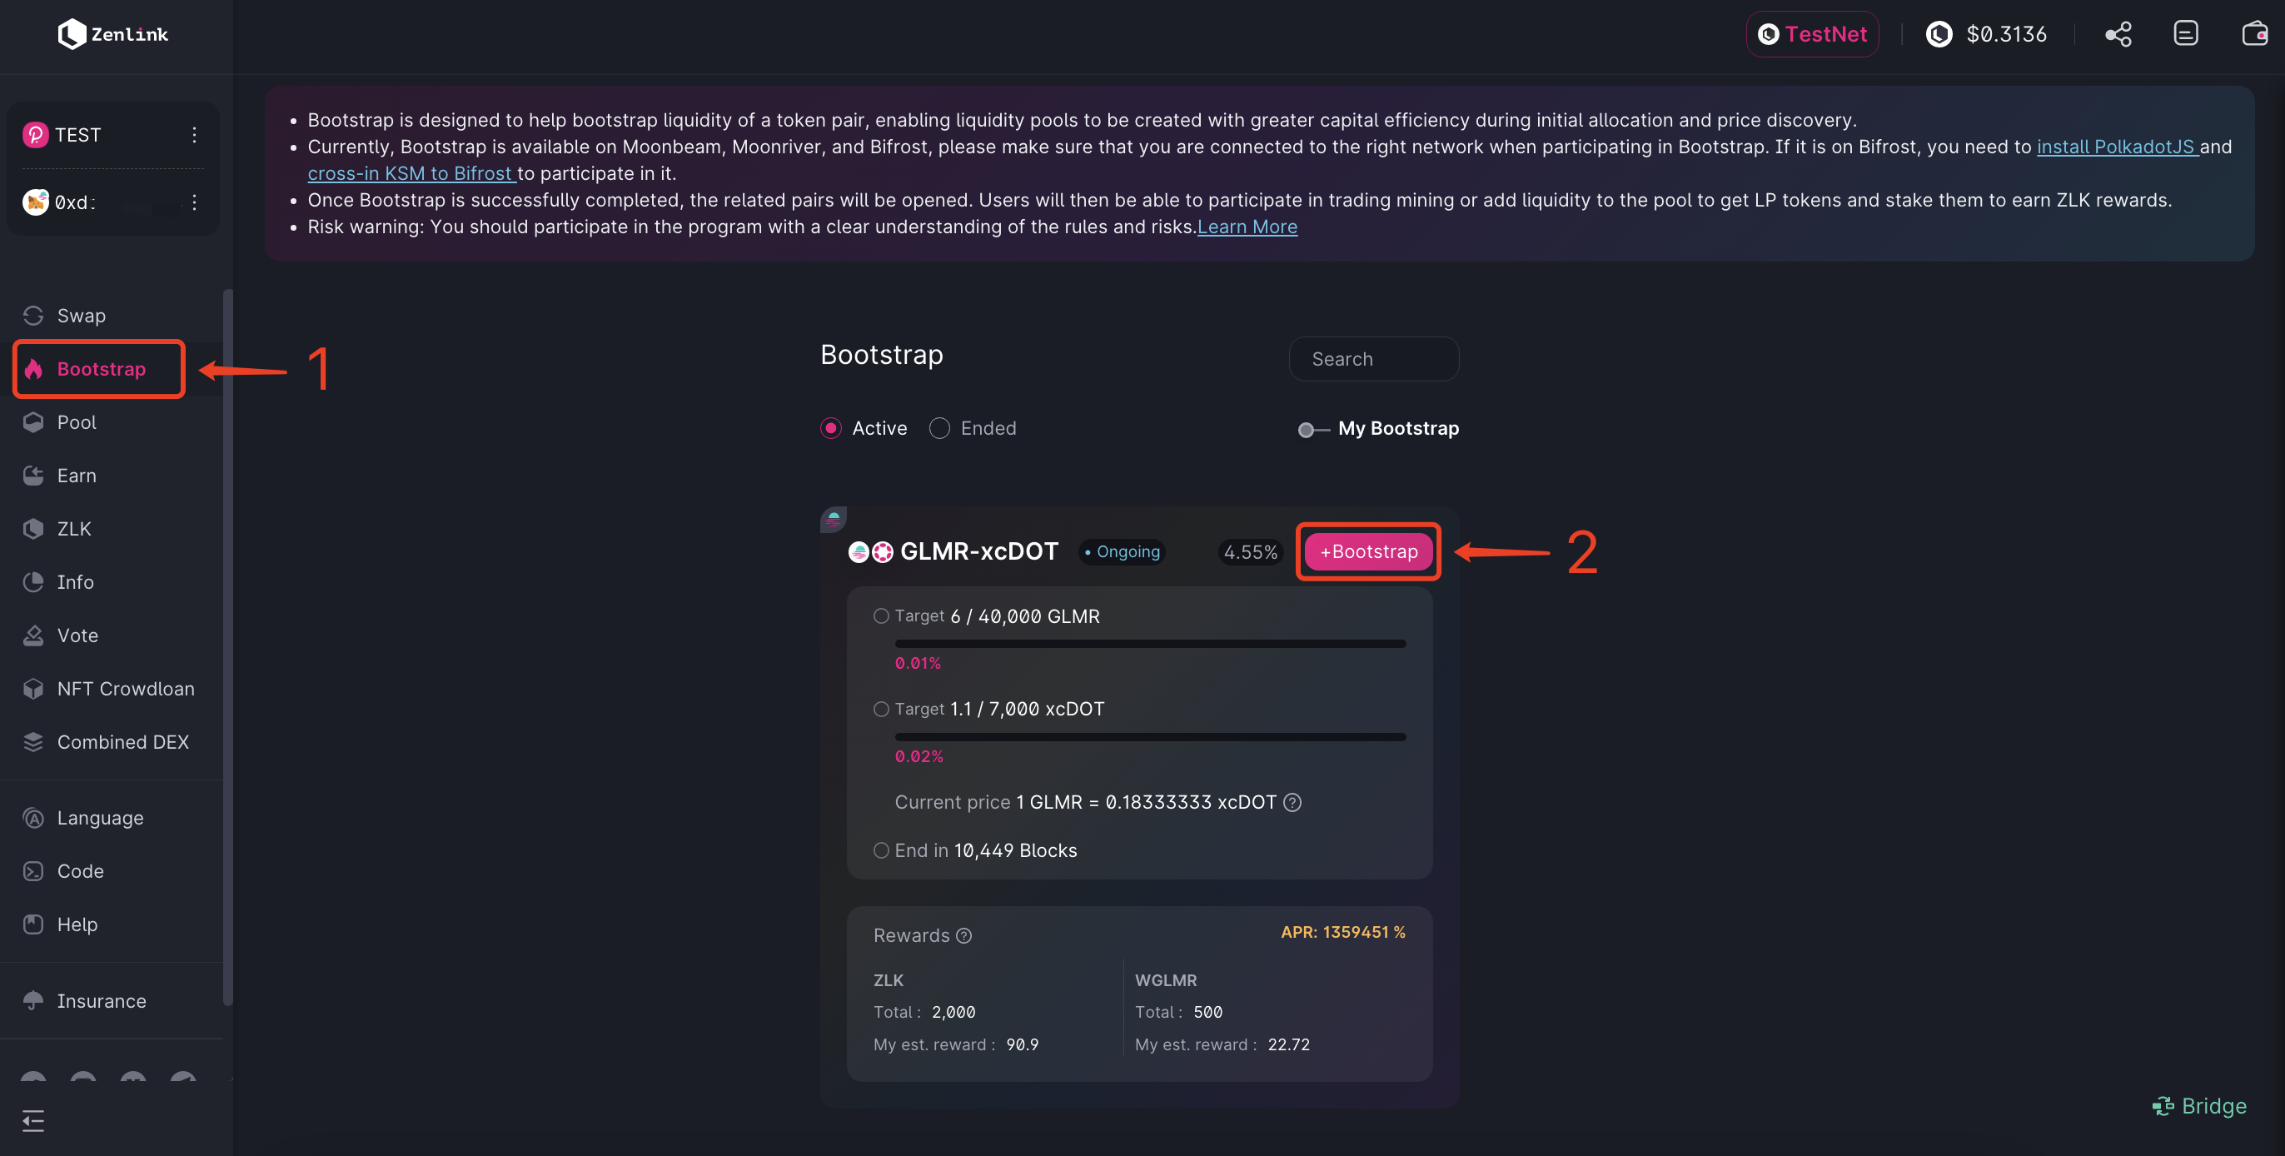Screen dimensions: 2285x1156
Task: Select the Ended radio button
Action: point(938,427)
